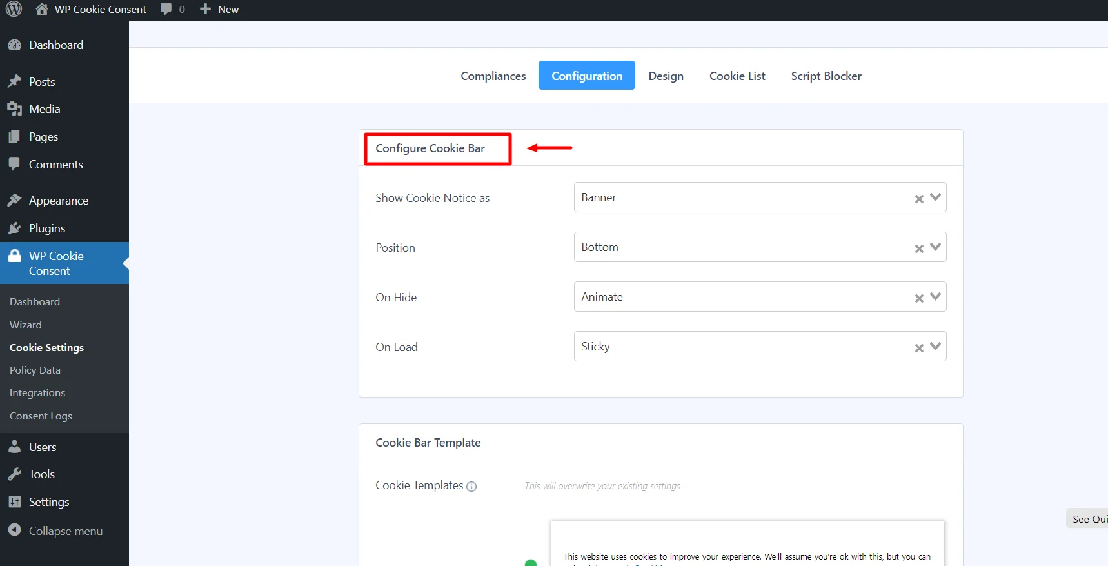Screen dimensions: 1108x566
Task: Click the home icon for WP Cookie Consent site
Action: point(42,9)
